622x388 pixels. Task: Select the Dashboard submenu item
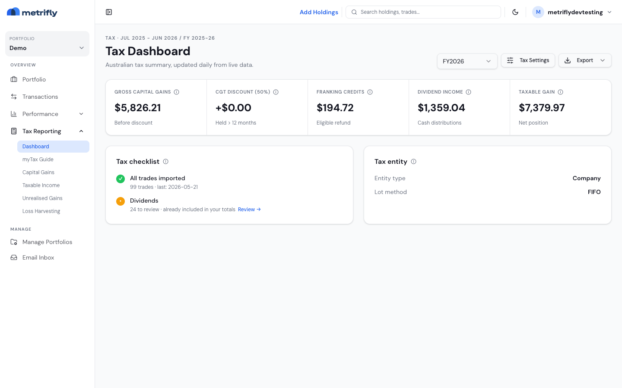click(x=53, y=147)
